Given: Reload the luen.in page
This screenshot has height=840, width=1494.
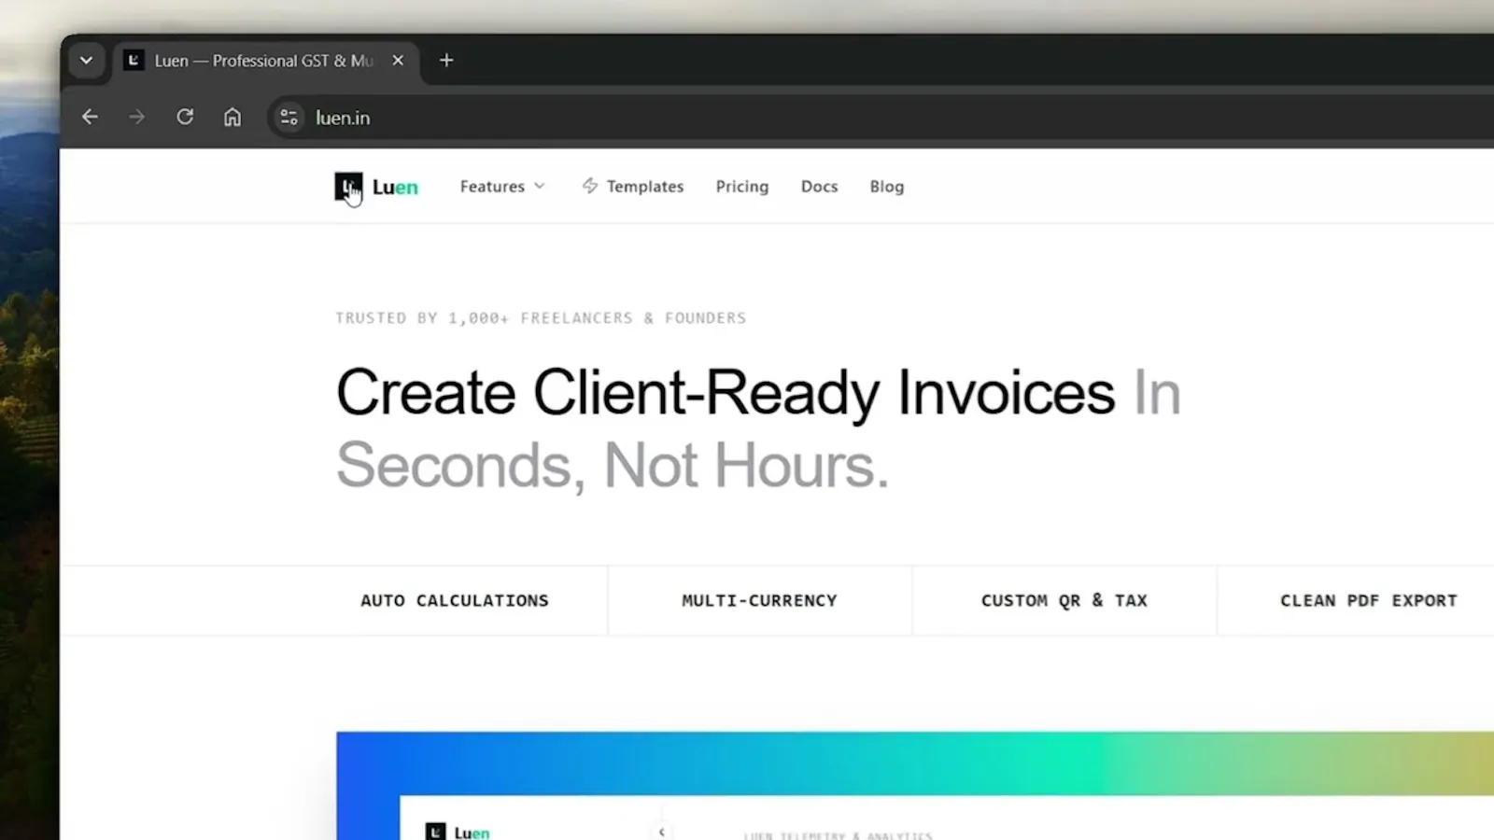Looking at the screenshot, I should coord(185,117).
